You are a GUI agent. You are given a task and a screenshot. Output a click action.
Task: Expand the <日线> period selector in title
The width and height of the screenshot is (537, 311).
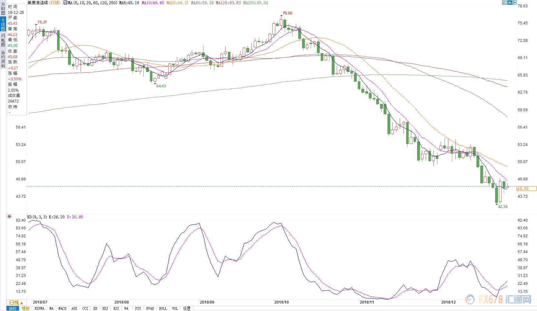(55, 3)
